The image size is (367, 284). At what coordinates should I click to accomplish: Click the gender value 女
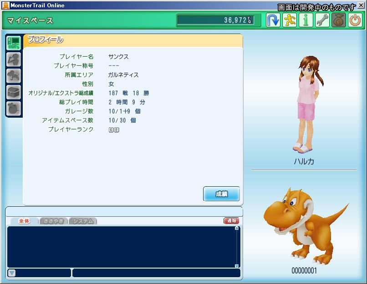[x=111, y=84]
